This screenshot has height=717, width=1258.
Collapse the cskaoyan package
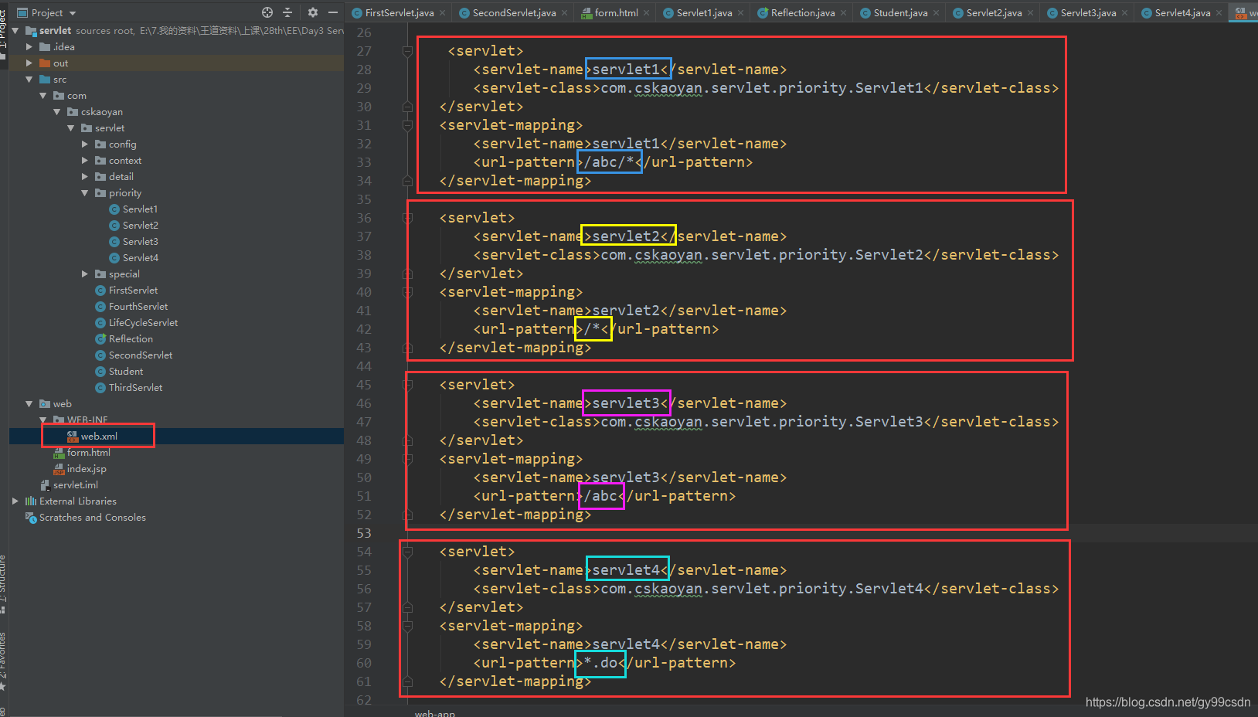[x=57, y=112]
